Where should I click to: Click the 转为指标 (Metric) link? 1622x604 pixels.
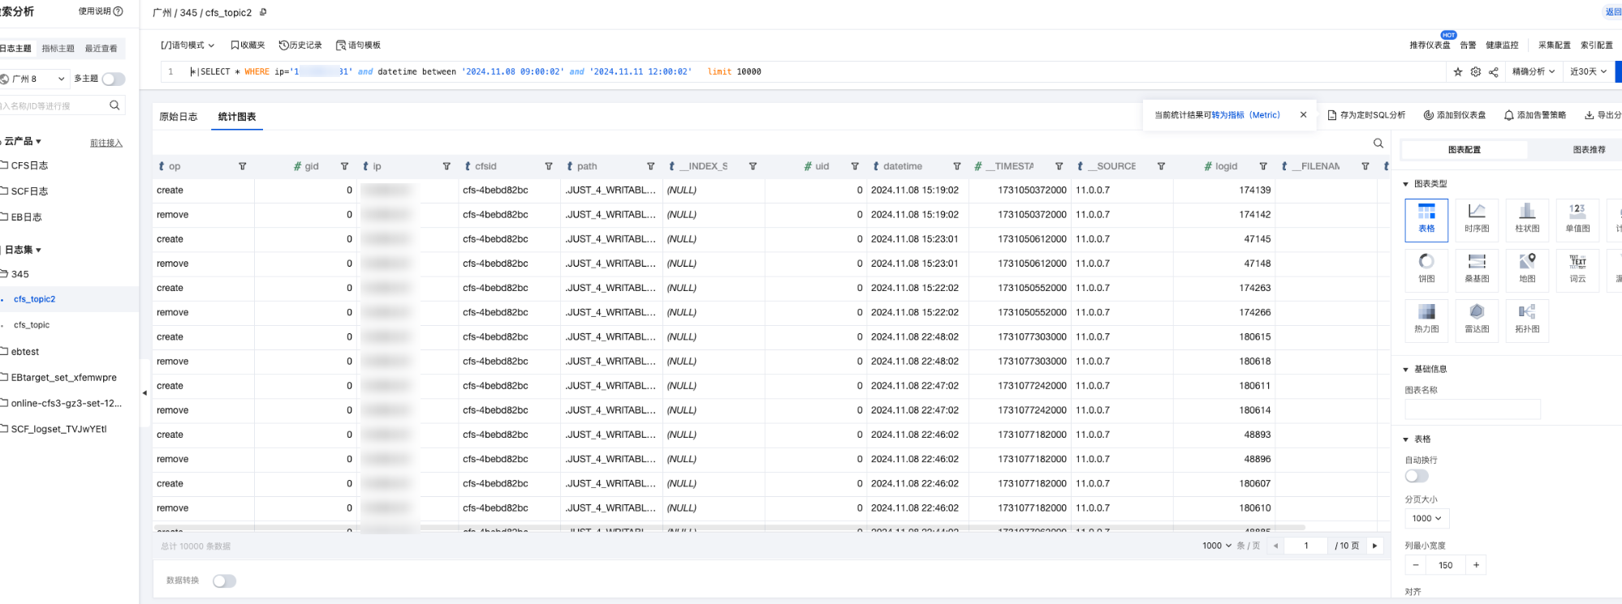tap(1245, 115)
